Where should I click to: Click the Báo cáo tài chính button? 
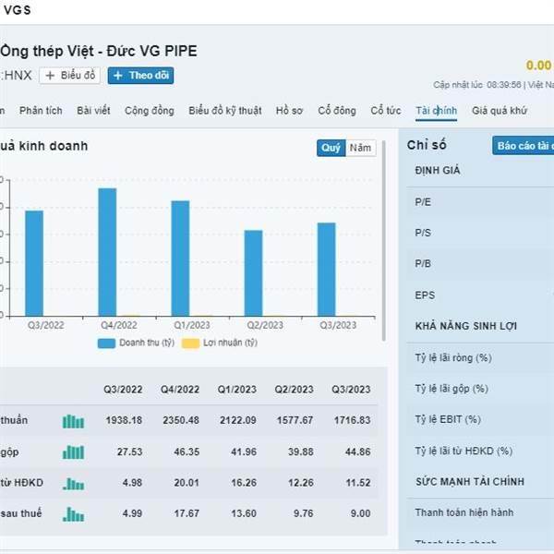click(x=523, y=146)
